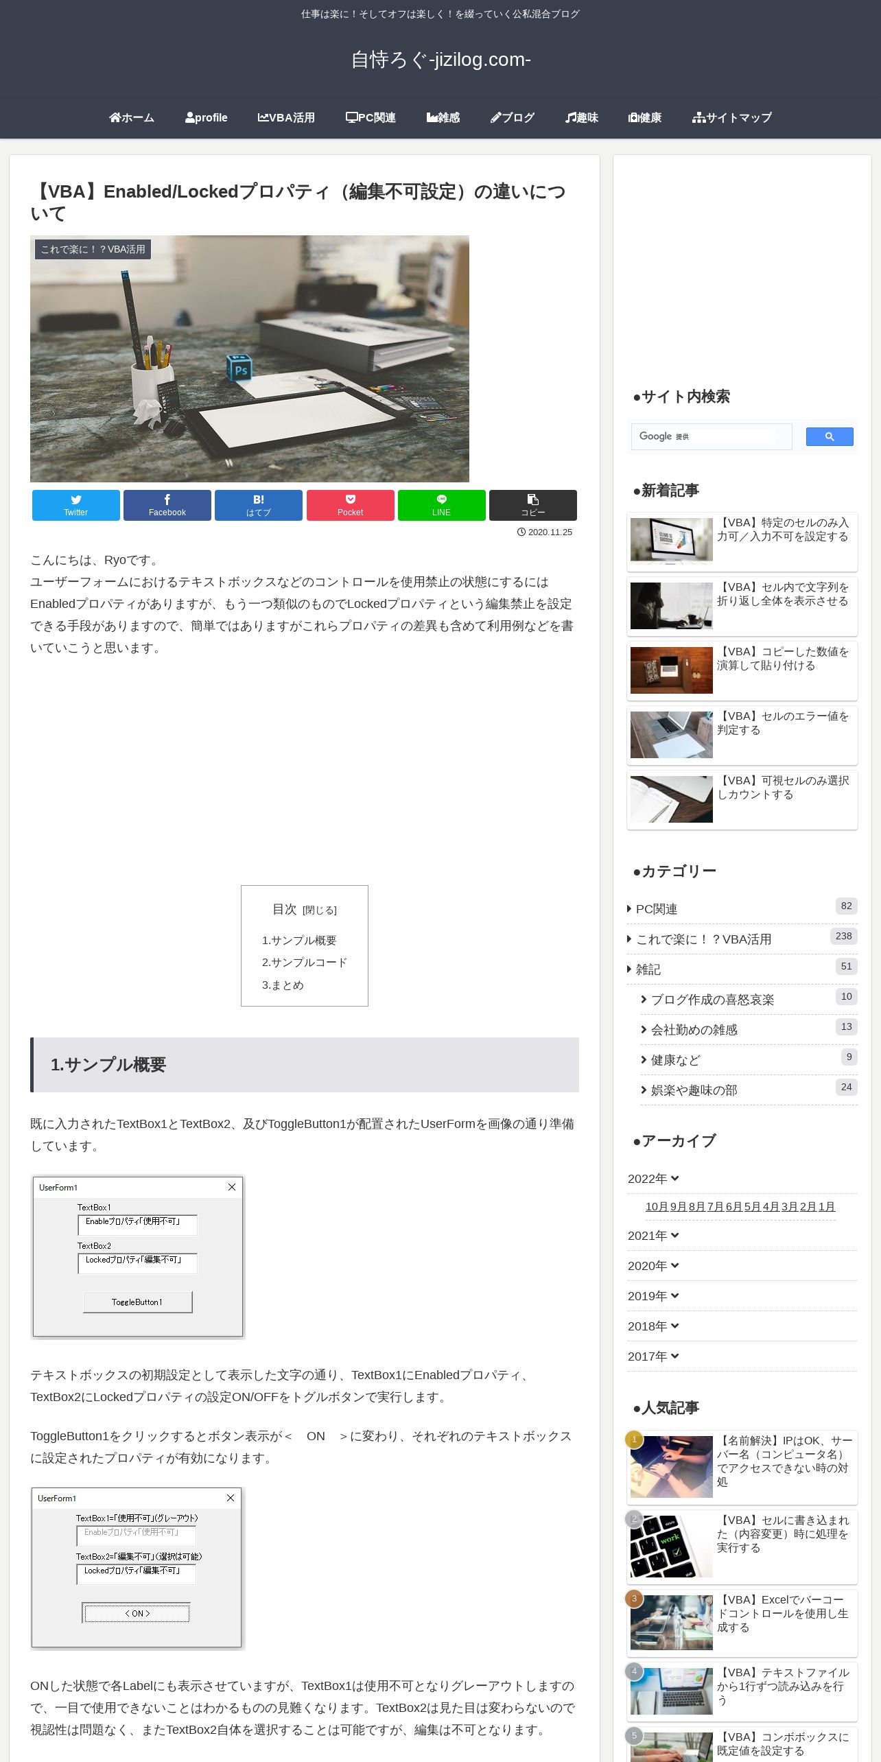
Task: Open article 特定のセルのみ入力可／入力不可を設定する
Action: [742, 542]
